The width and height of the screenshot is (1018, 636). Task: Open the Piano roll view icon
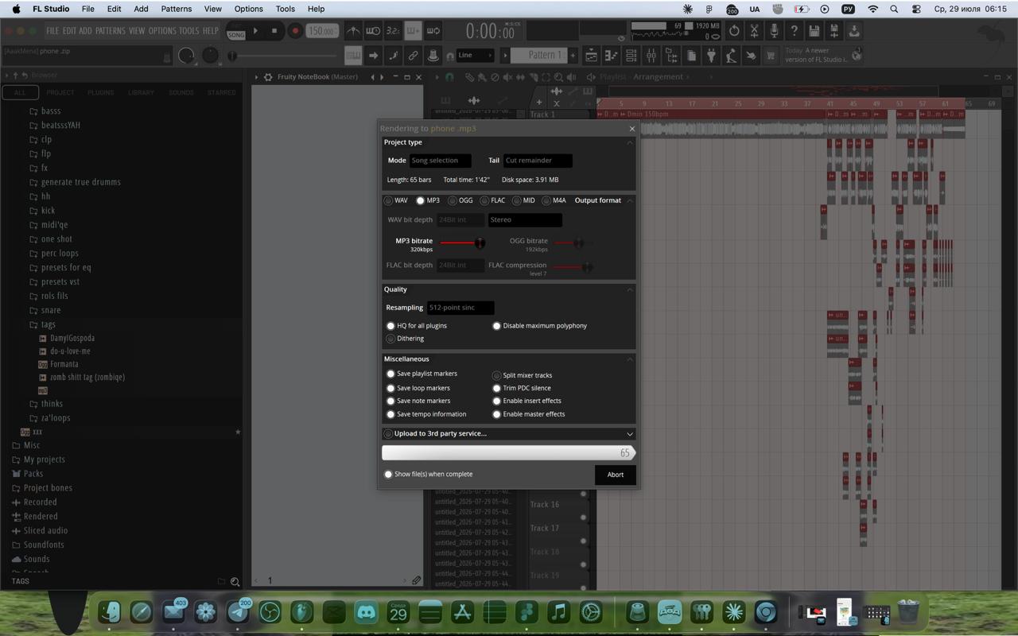tap(612, 56)
